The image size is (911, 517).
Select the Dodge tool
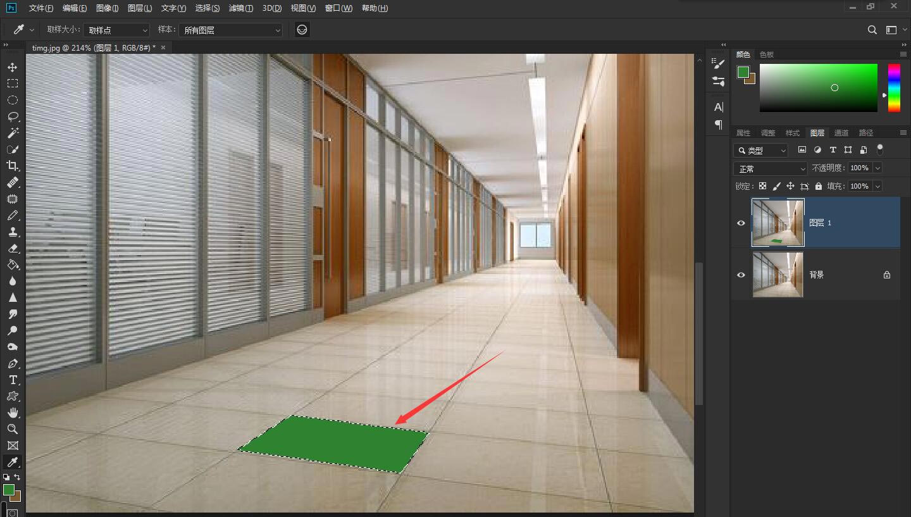tap(13, 330)
